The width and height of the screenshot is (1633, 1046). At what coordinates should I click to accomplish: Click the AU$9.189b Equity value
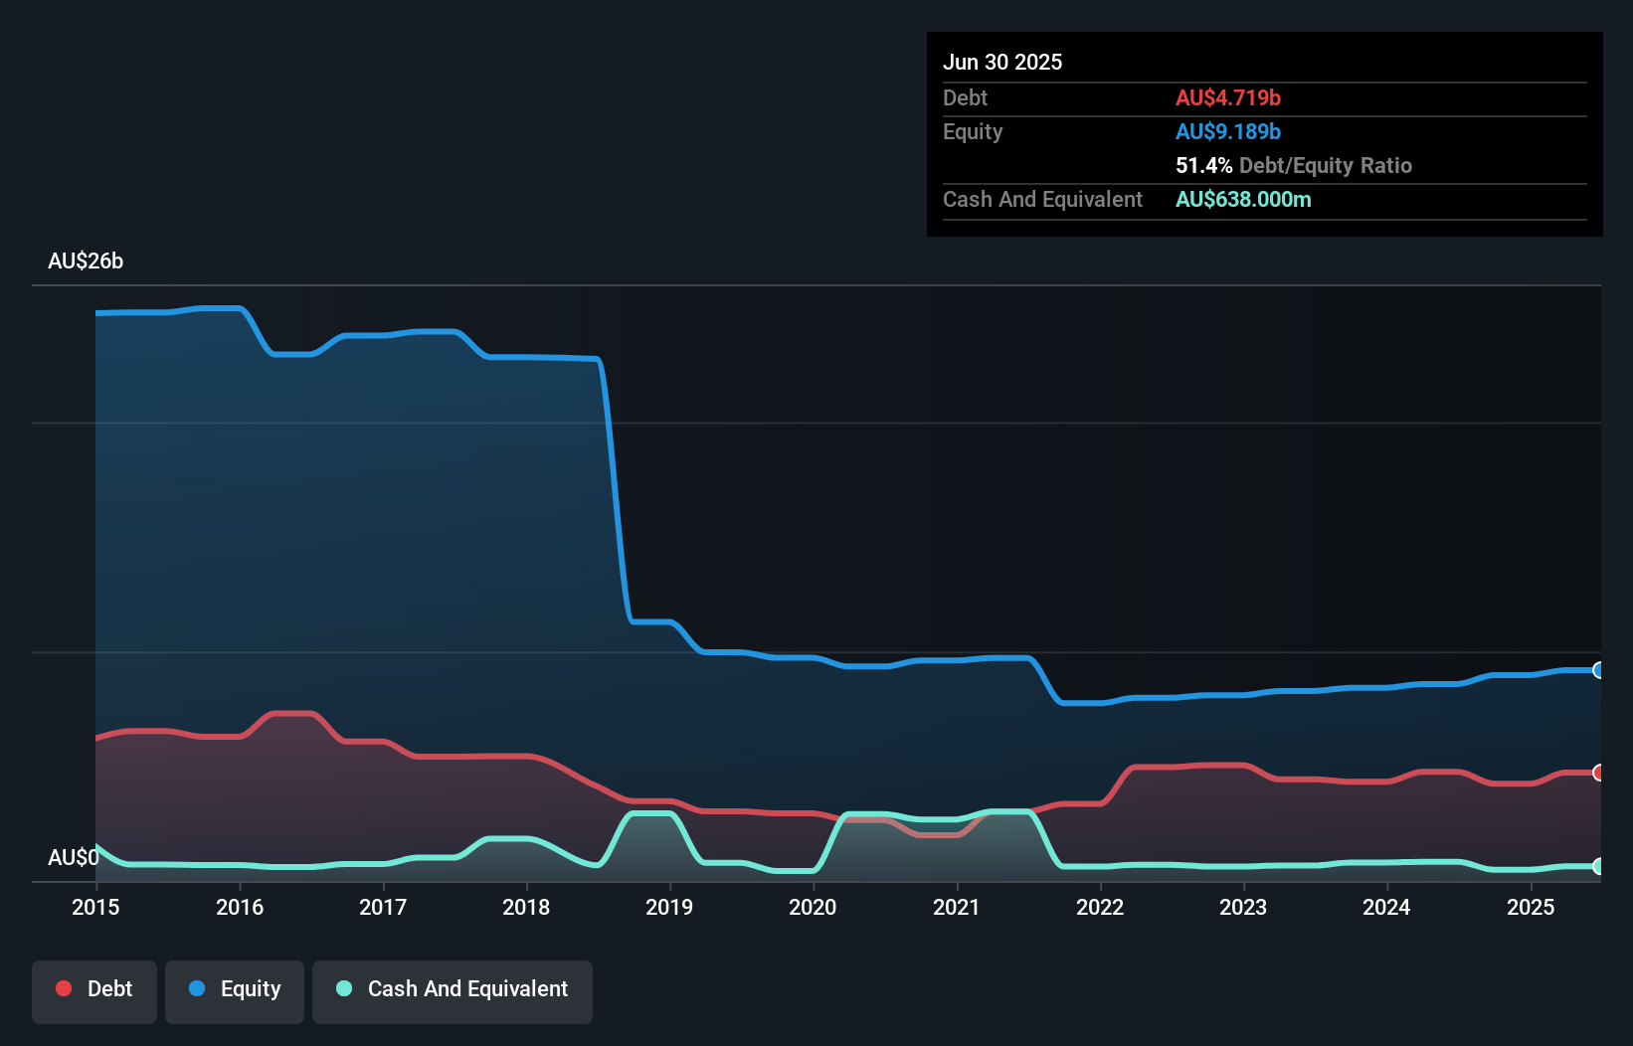click(1228, 131)
